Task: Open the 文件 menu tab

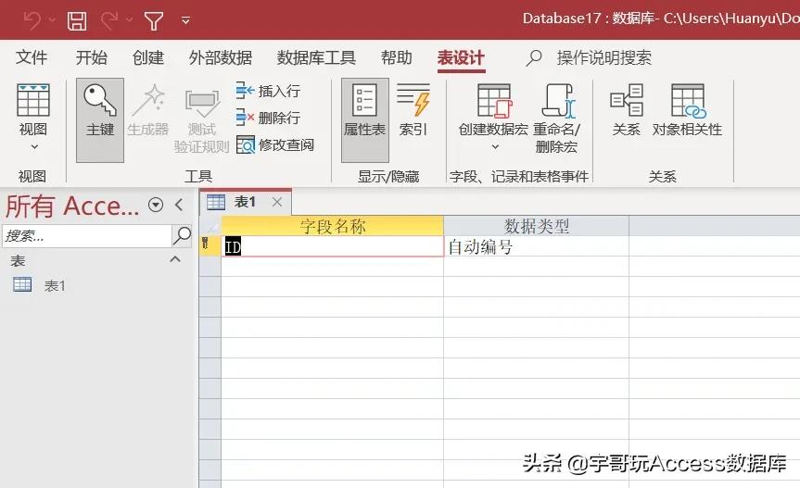Action: pyautogui.click(x=32, y=57)
